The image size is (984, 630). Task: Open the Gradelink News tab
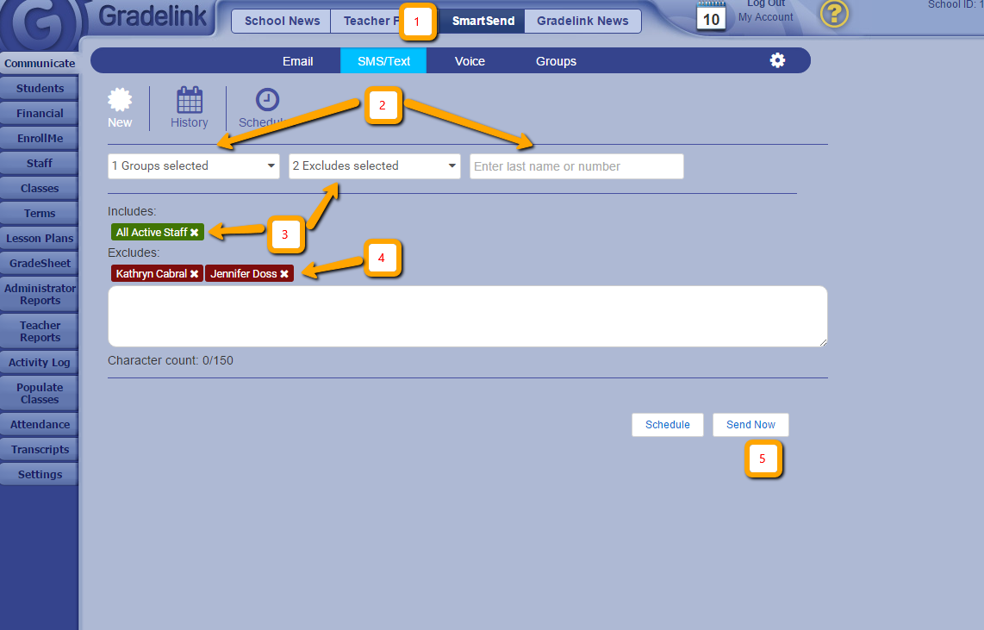(582, 21)
